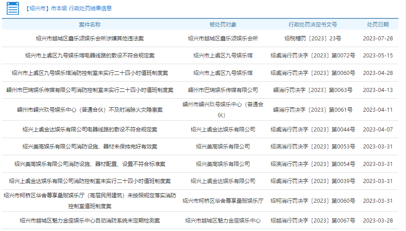This screenshot has width=406, height=231.
Task: Click the 案件名称 column header
Action: click(x=90, y=25)
